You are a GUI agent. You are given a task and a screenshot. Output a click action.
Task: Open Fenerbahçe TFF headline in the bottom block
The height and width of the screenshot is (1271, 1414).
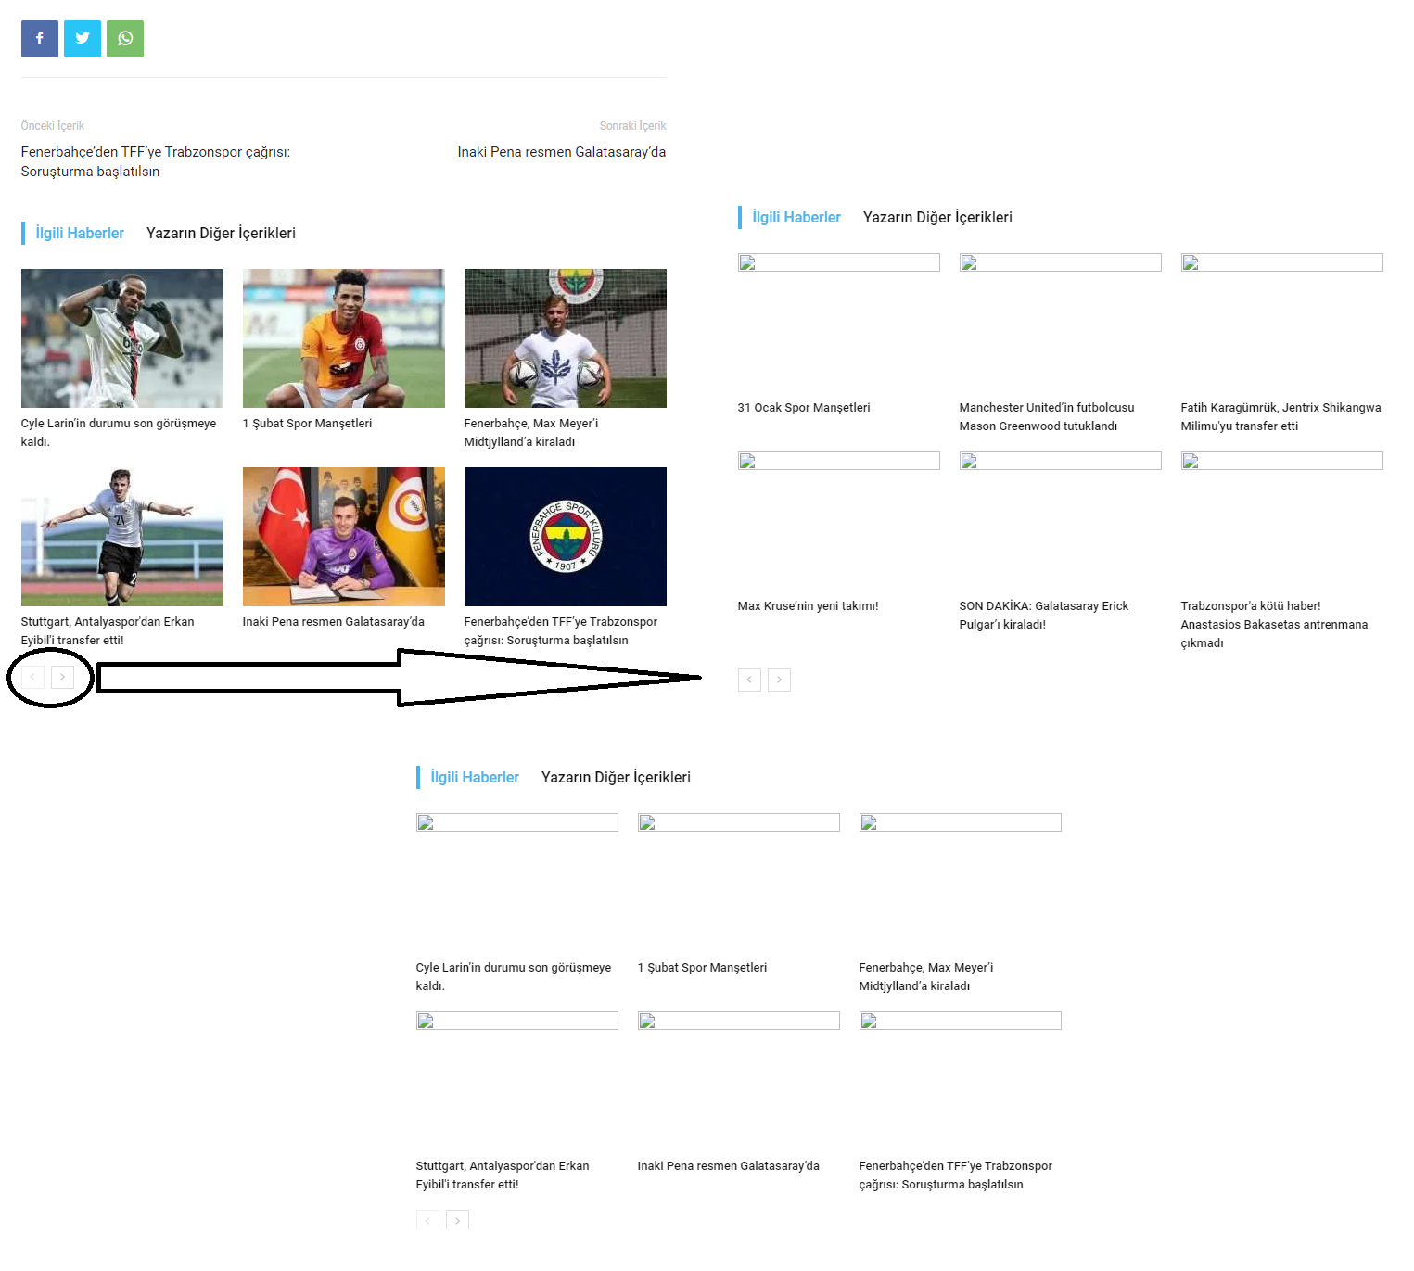(x=956, y=1176)
